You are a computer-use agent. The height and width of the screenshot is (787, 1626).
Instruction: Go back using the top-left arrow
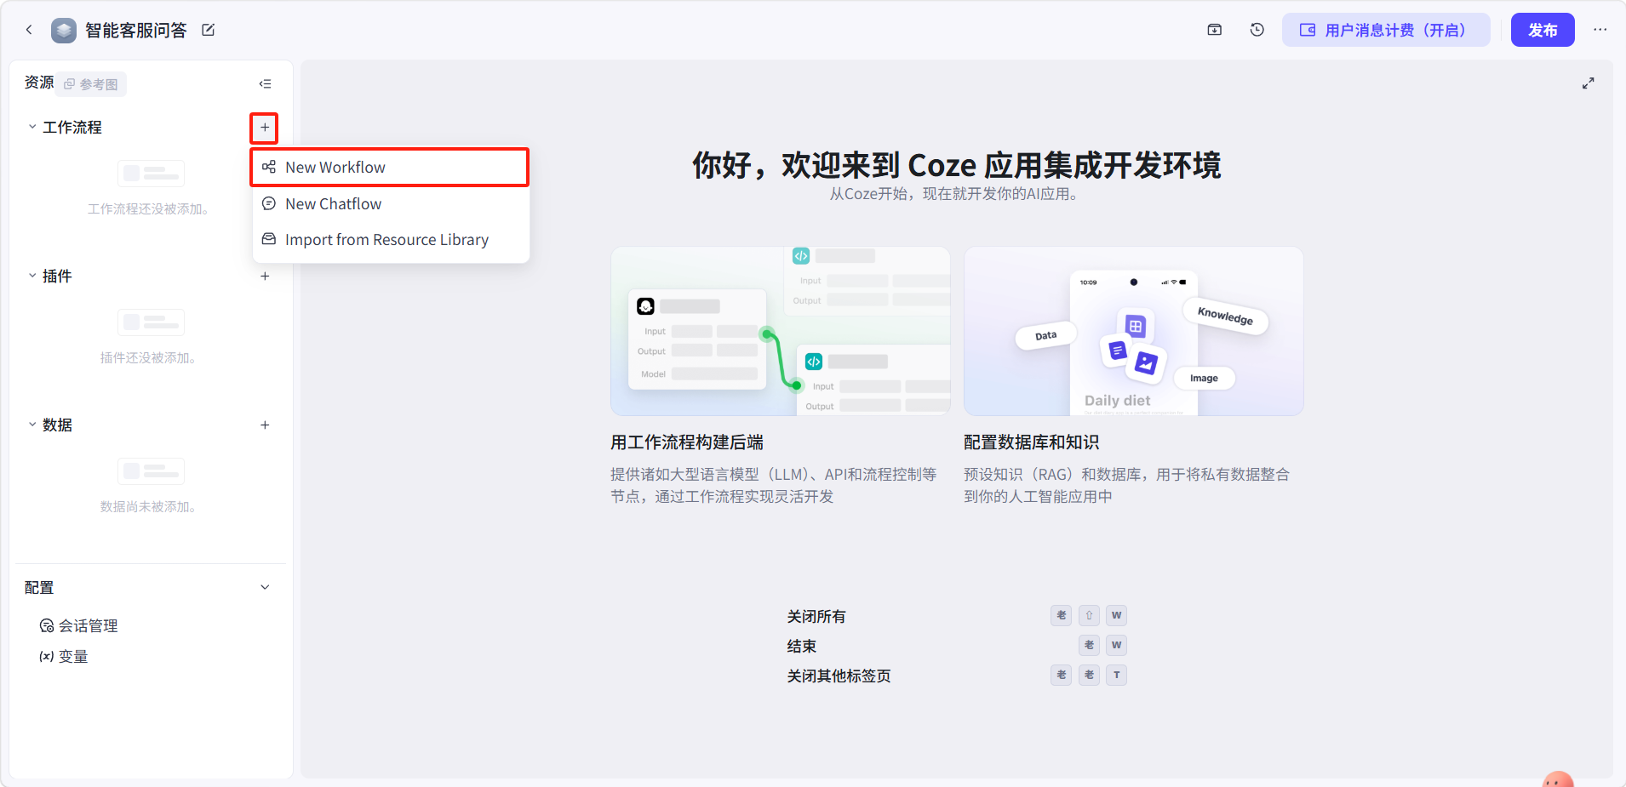(29, 30)
